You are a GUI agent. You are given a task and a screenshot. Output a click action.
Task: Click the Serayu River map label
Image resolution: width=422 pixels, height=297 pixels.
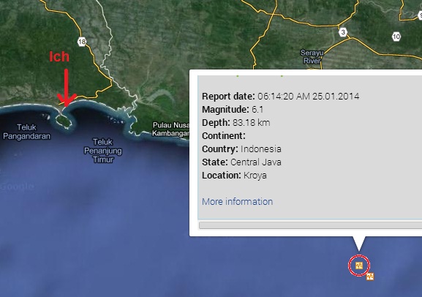pos(312,57)
